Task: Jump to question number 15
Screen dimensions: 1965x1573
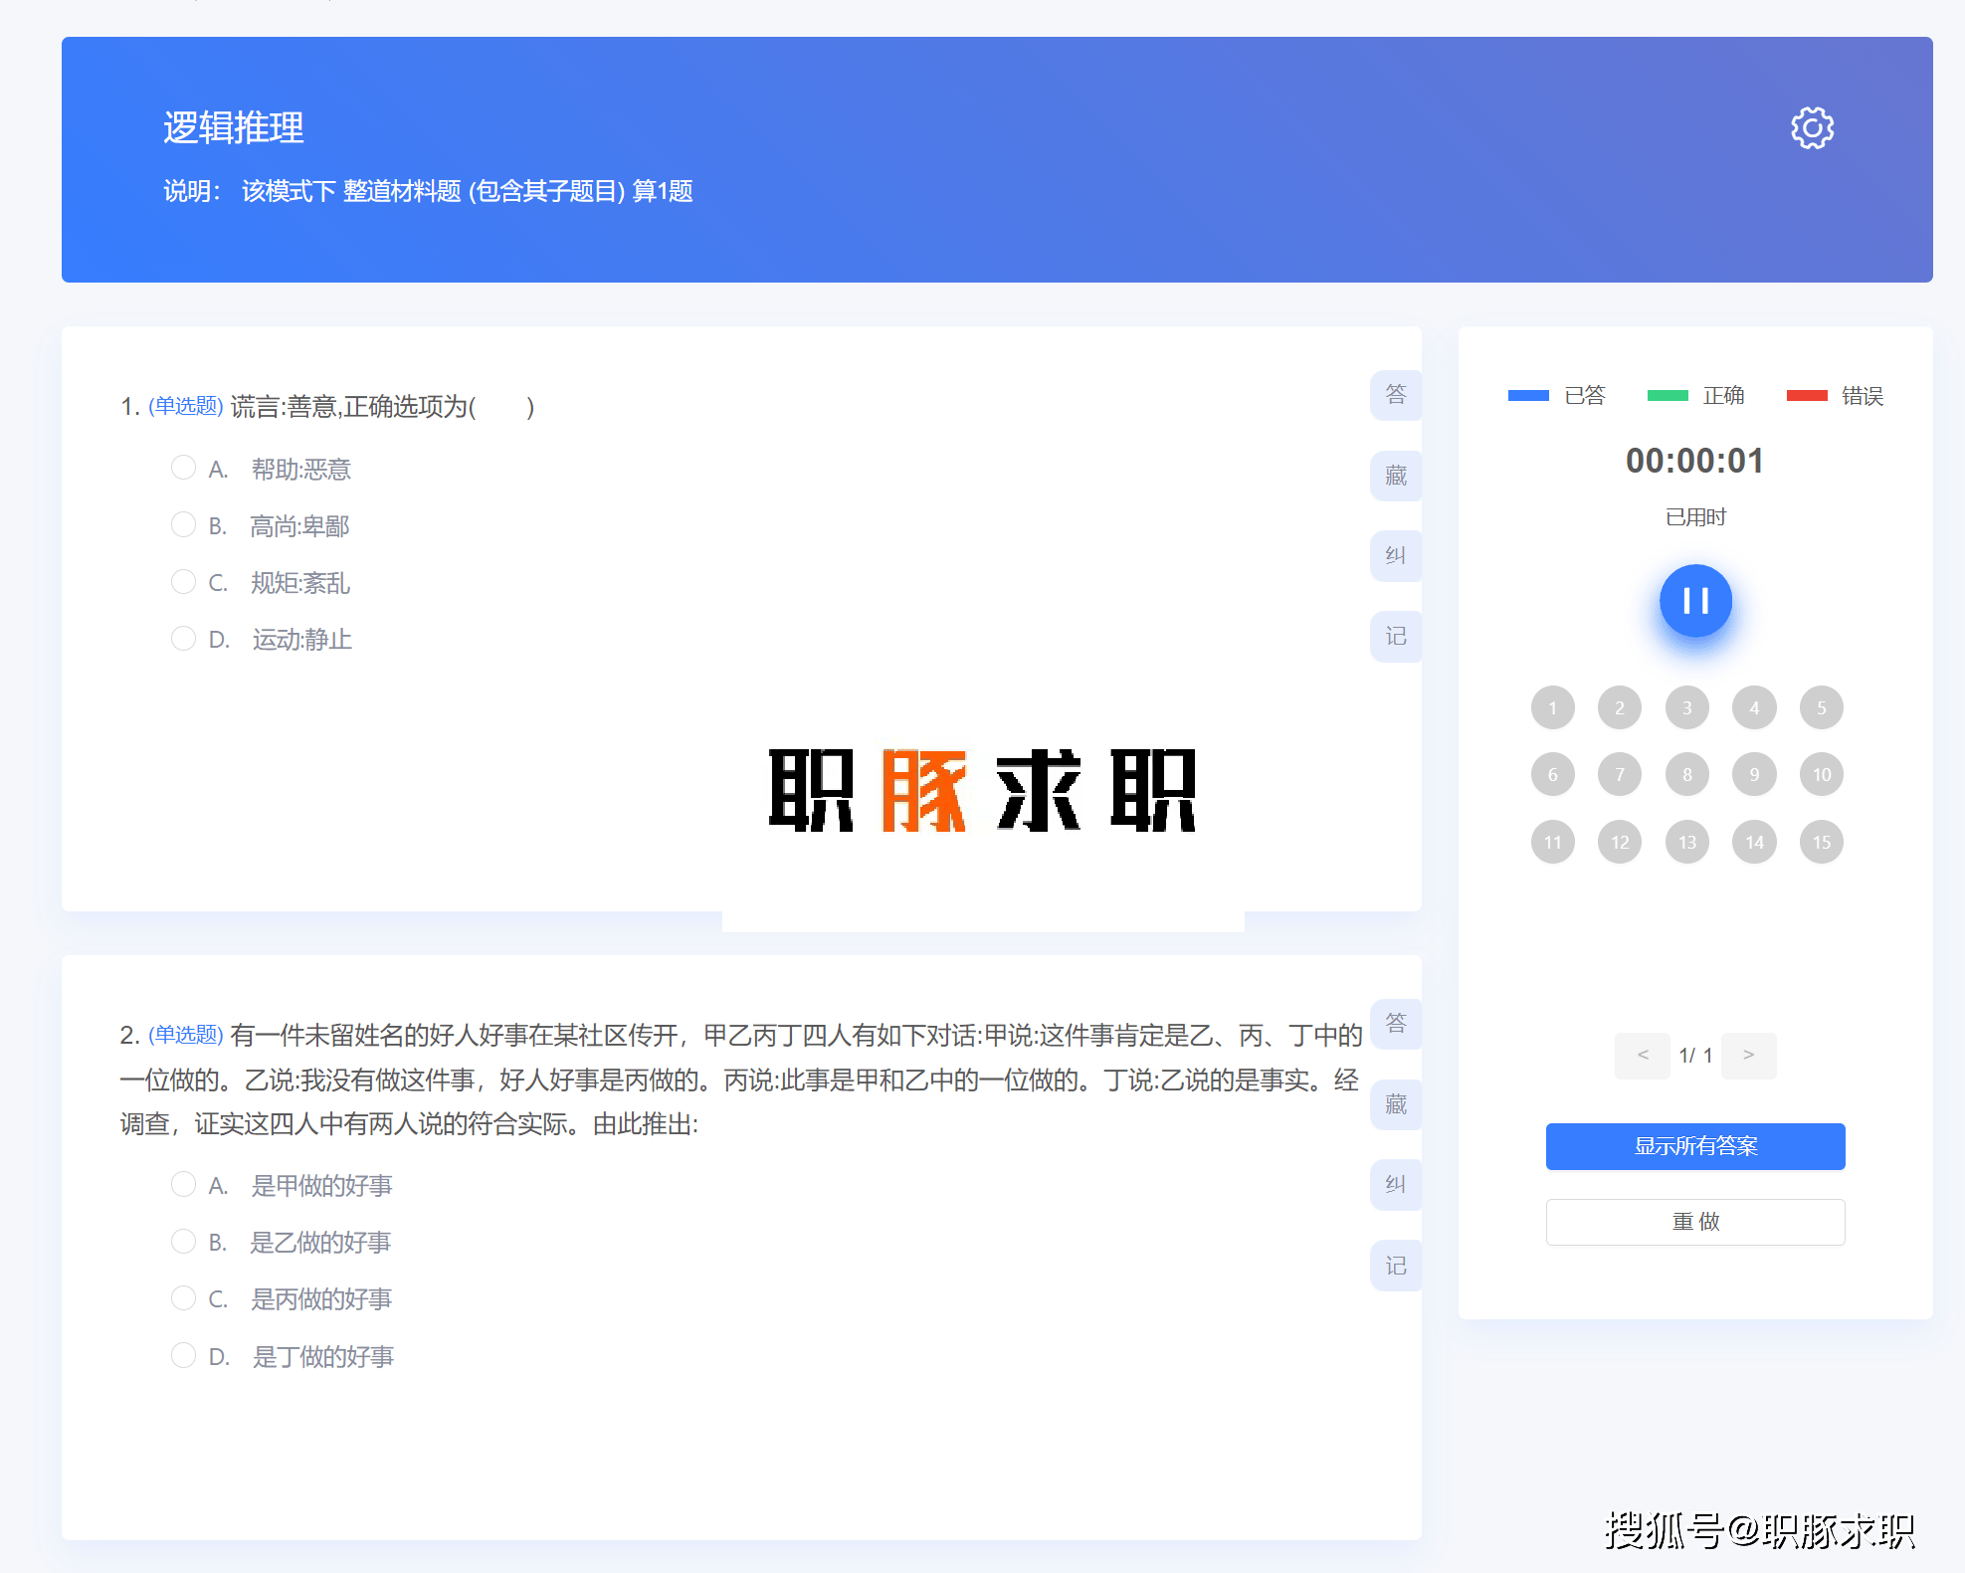Action: [1821, 843]
